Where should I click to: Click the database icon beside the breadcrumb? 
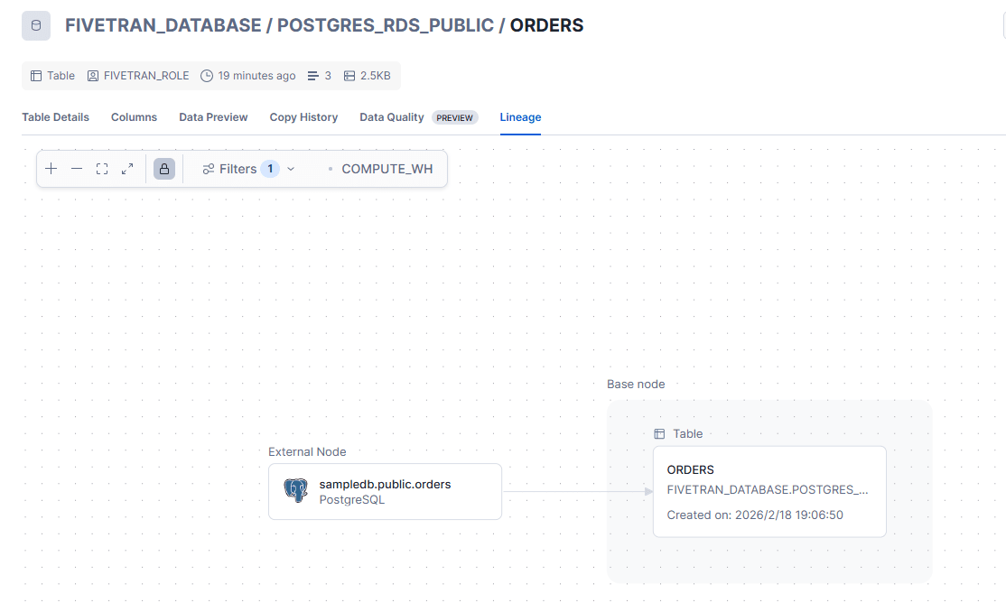(x=36, y=25)
